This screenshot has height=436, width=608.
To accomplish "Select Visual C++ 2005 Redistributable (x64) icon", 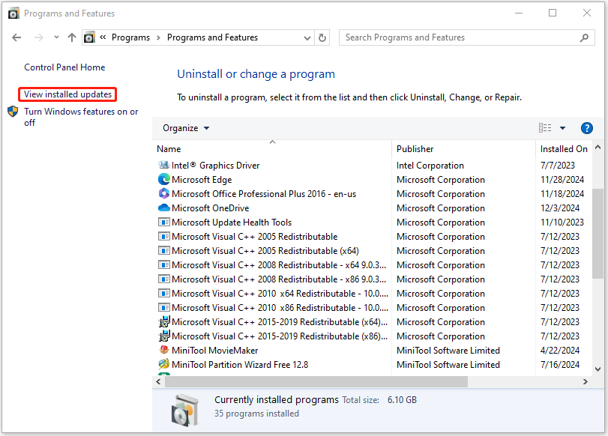I will tap(164, 251).
